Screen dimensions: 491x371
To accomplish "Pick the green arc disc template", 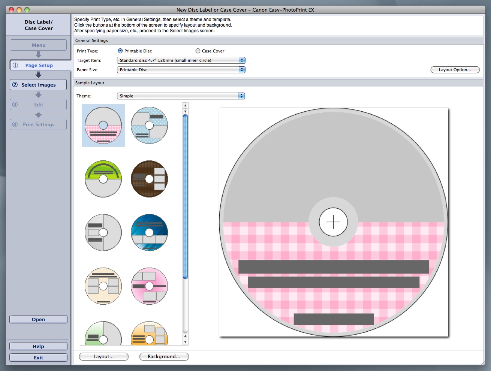I will click(103, 179).
